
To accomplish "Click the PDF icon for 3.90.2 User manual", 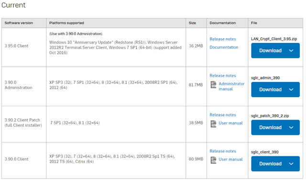I will tap(214, 124).
